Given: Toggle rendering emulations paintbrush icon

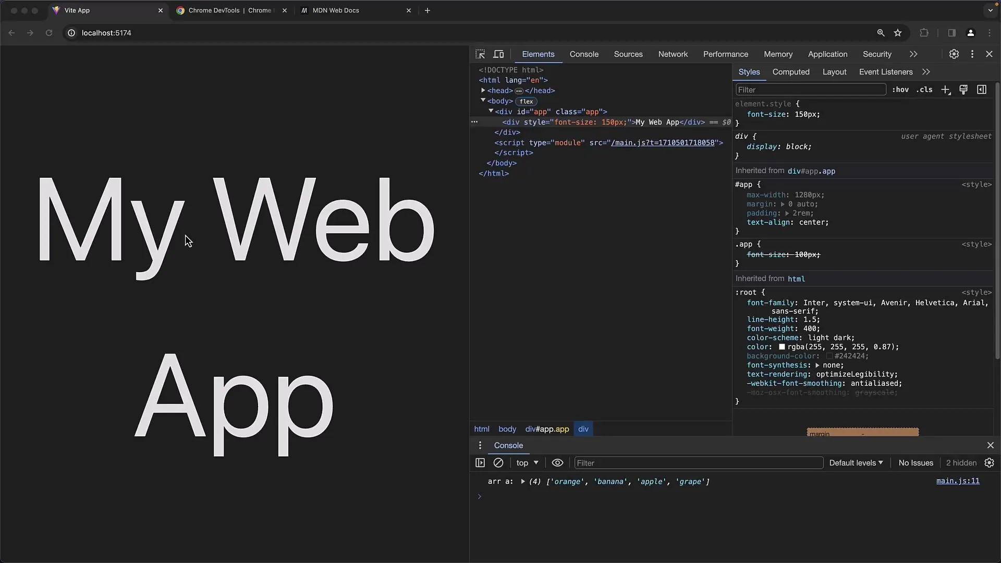Looking at the screenshot, I should click(963, 90).
